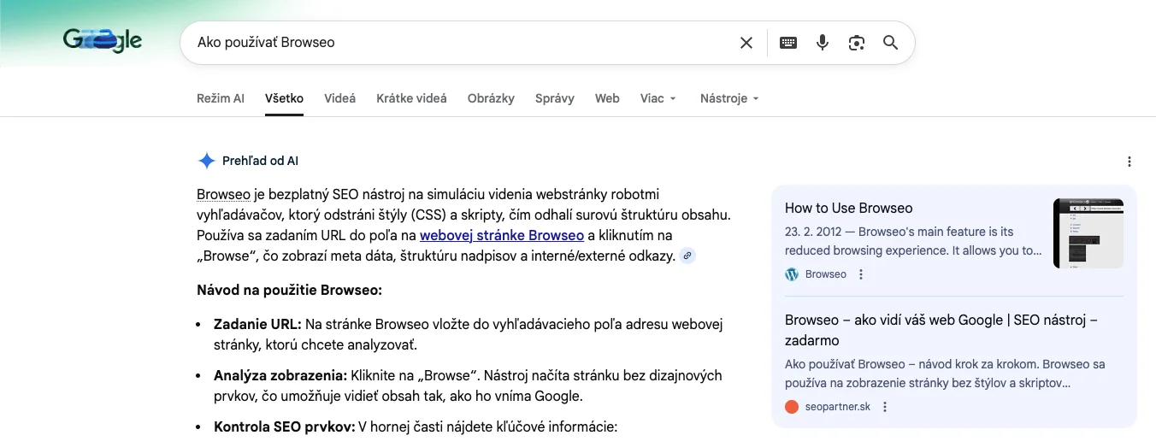Viewport: 1156px width, 447px height.
Task: Switch to the Režim AI tab
Action: (x=220, y=98)
